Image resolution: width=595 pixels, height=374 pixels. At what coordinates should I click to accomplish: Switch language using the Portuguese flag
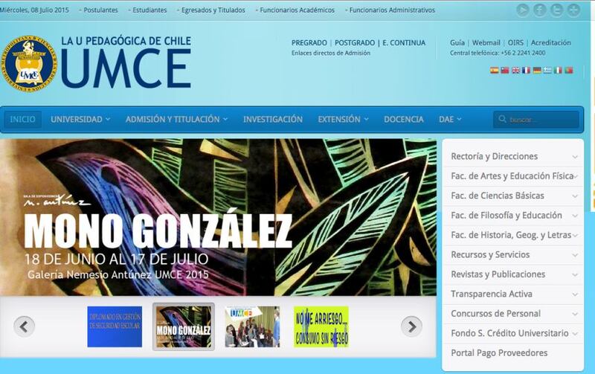(568, 70)
